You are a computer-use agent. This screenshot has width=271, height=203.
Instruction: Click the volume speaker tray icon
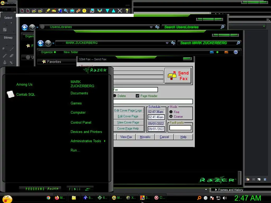225,198
